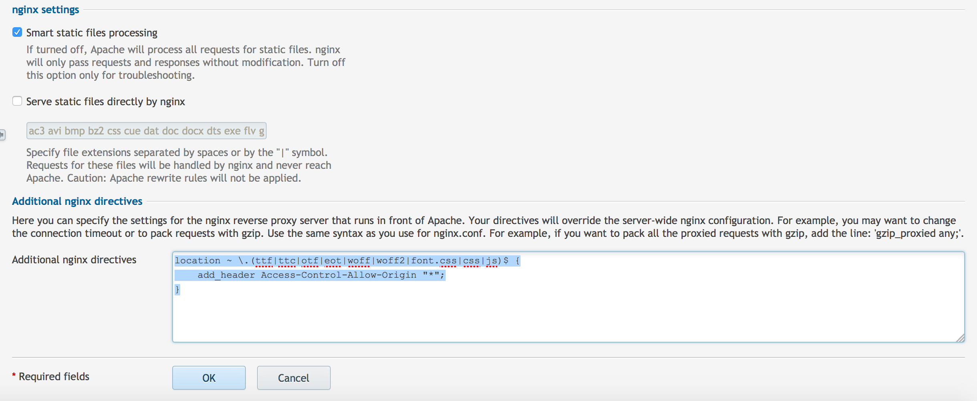Image resolution: width=977 pixels, height=401 pixels.
Task: Click the red asterisk beside Required fields
Action: pos(13,375)
